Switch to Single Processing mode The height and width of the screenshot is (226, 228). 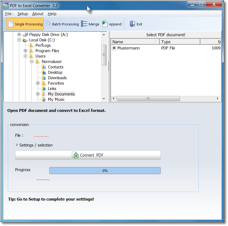click(x=25, y=24)
